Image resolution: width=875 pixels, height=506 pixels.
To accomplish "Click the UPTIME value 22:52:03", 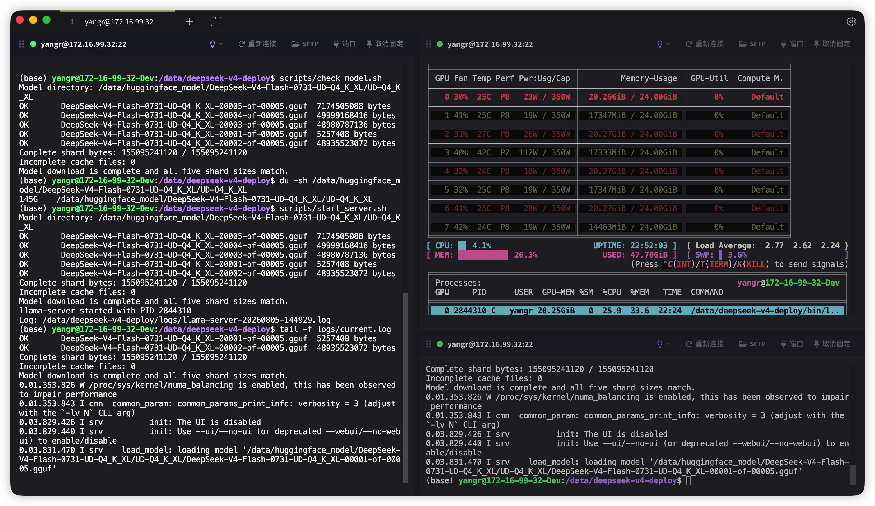I will click(649, 245).
